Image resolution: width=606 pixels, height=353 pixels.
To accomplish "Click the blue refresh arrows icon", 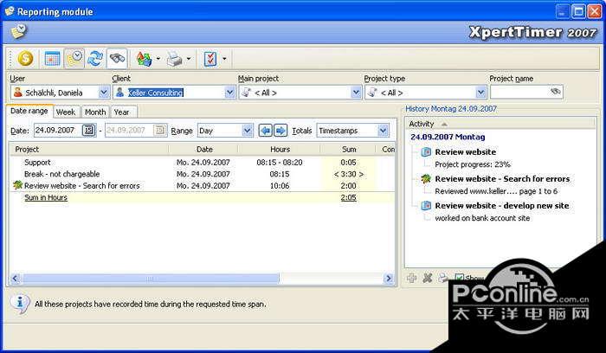I will [95, 59].
